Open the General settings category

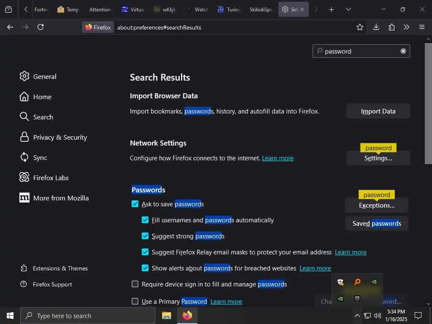(38, 76)
